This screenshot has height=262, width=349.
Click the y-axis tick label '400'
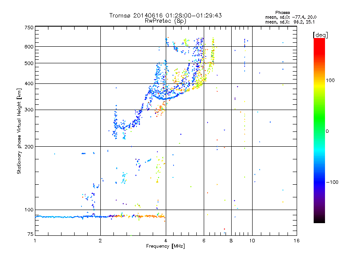point(29,84)
